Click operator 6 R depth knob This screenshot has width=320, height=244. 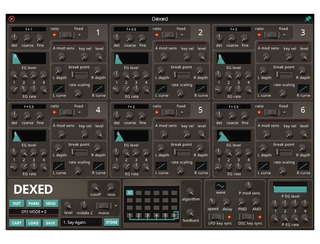pyautogui.click(x=303, y=148)
